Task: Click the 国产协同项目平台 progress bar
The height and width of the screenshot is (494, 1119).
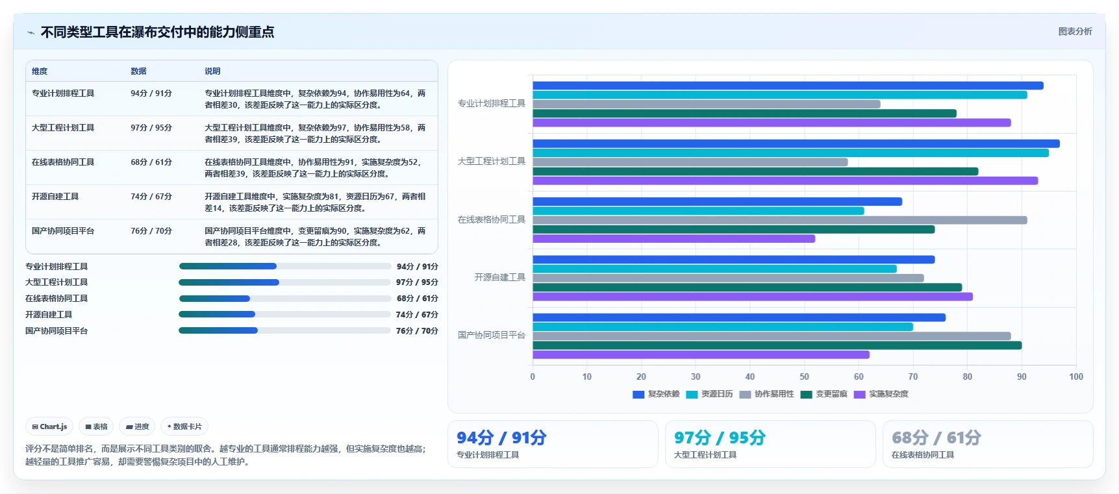Action: (x=285, y=330)
